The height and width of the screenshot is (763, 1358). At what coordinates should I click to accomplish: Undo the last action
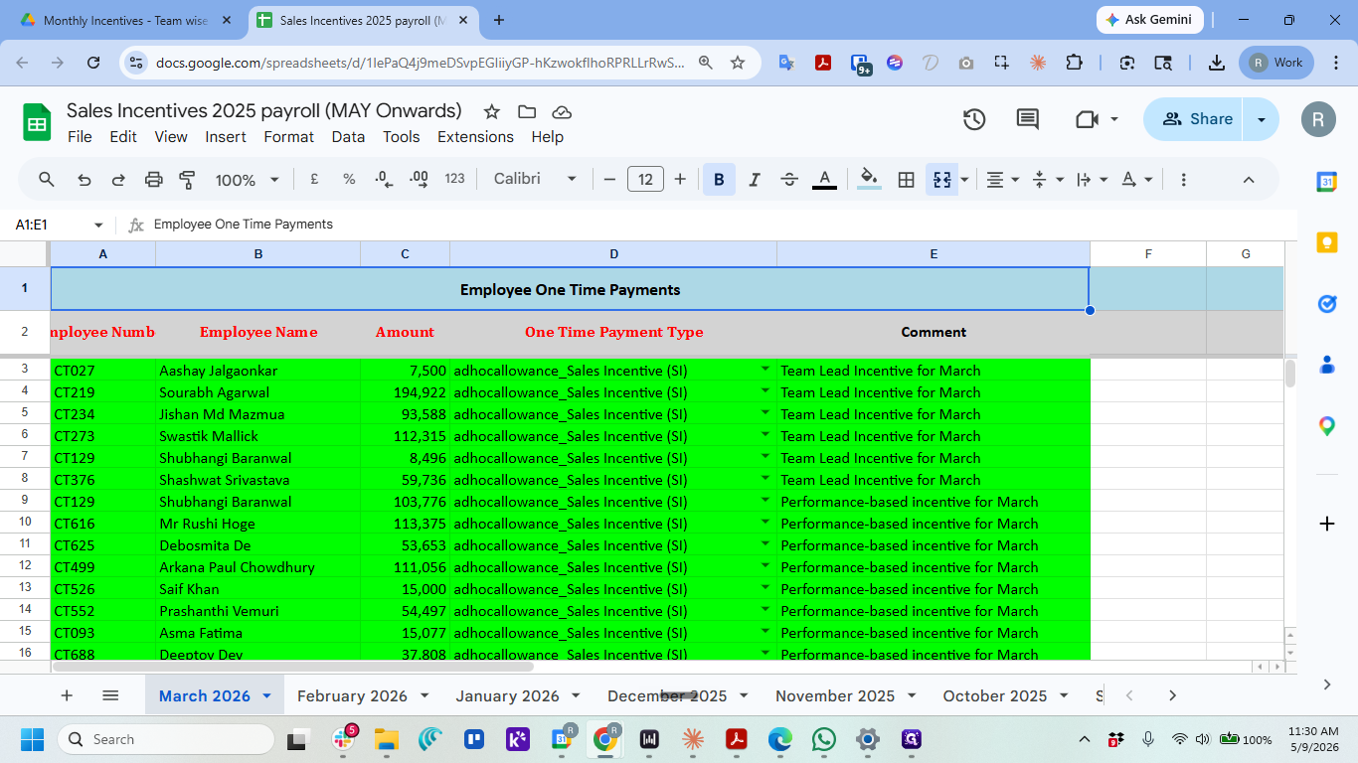click(85, 180)
